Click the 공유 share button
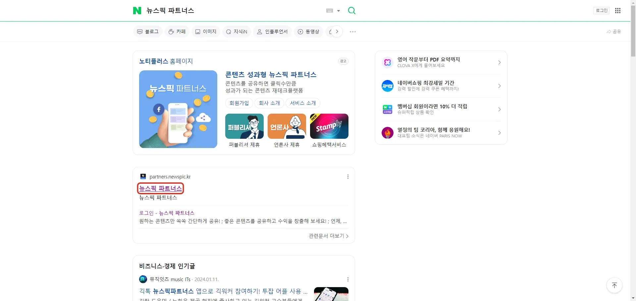 coord(614,32)
